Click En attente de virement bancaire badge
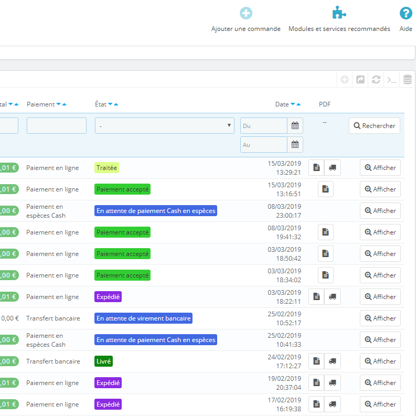 point(143,318)
